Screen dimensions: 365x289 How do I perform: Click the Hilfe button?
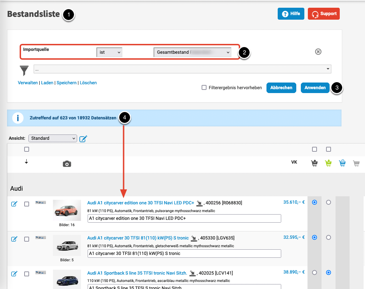[291, 14]
